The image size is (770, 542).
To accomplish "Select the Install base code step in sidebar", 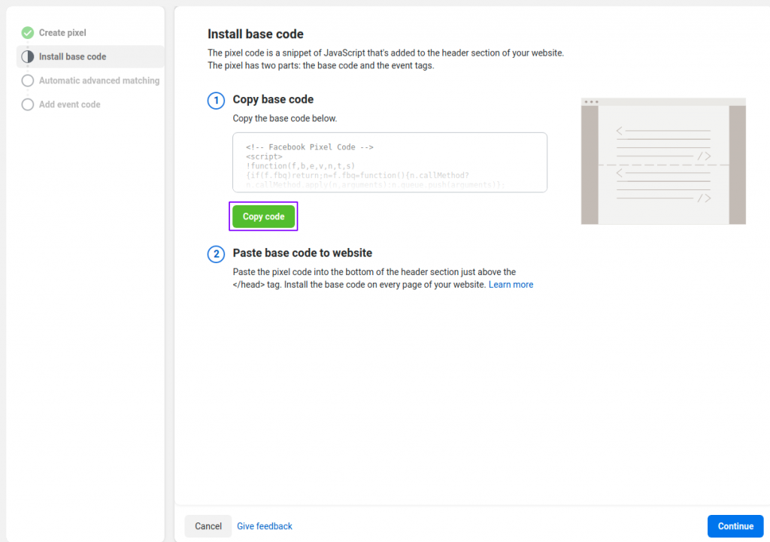I will [x=72, y=57].
